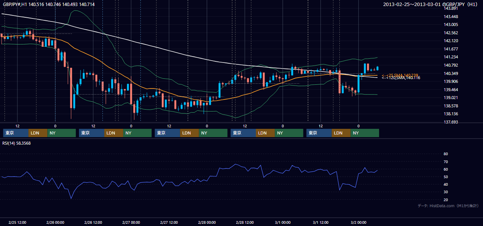
Task: Select the 東京 session block for 2/25
Action: (x=16, y=133)
